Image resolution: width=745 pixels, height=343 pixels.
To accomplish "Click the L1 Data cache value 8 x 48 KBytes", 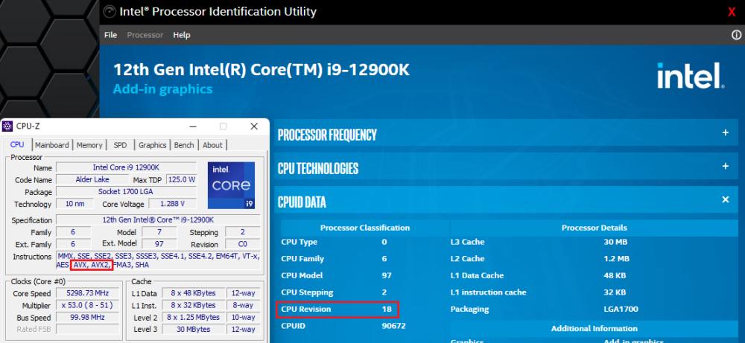I will (193, 293).
